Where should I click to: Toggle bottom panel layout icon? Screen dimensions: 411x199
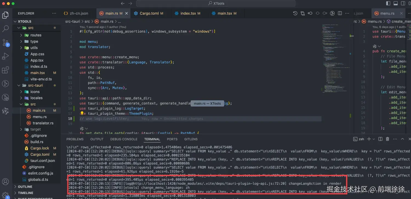(396, 4)
